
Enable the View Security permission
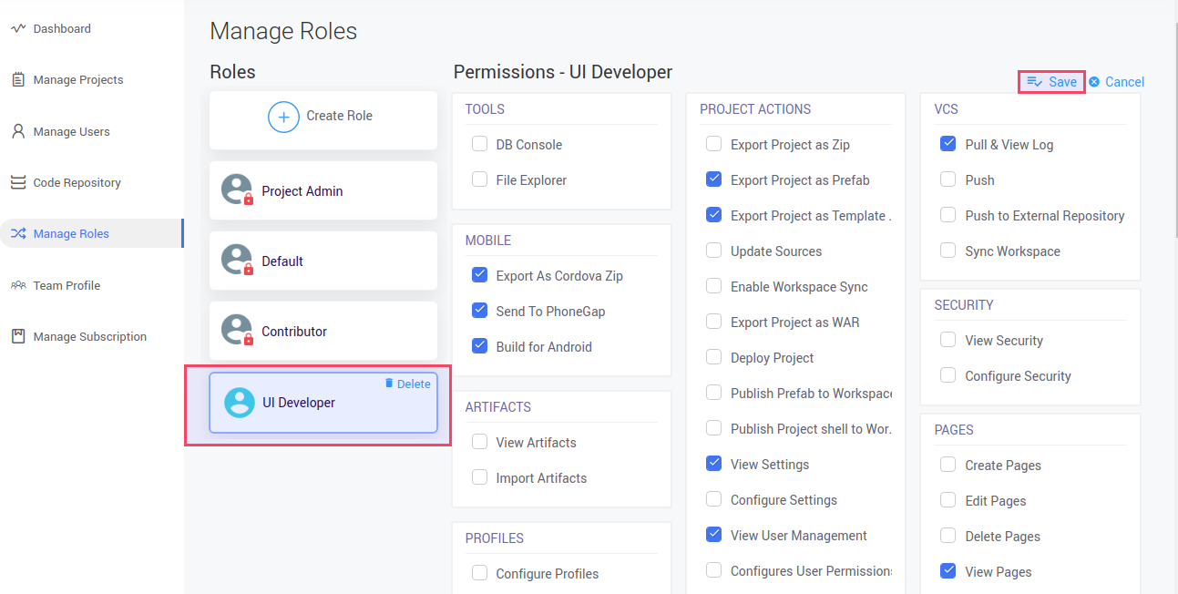[948, 340]
